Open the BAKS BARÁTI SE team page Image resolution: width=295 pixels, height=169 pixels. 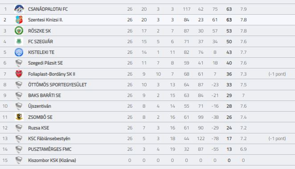click(45, 95)
